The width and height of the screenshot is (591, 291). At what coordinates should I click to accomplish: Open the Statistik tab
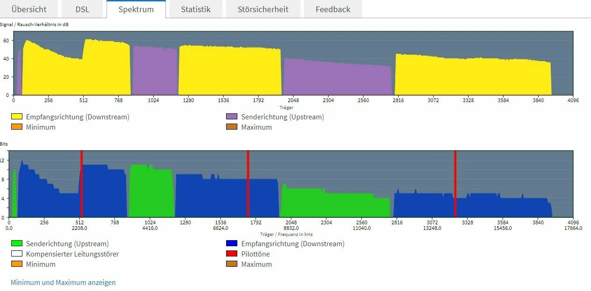click(x=196, y=9)
